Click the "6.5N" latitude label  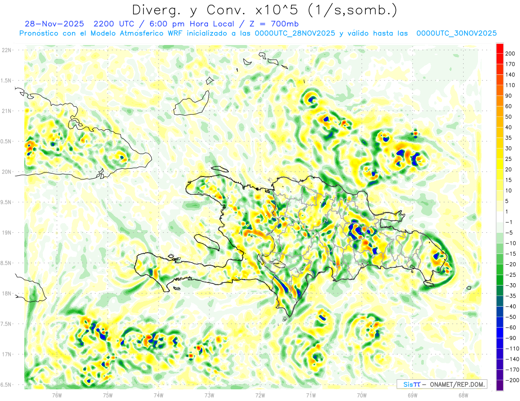tap(6, 385)
